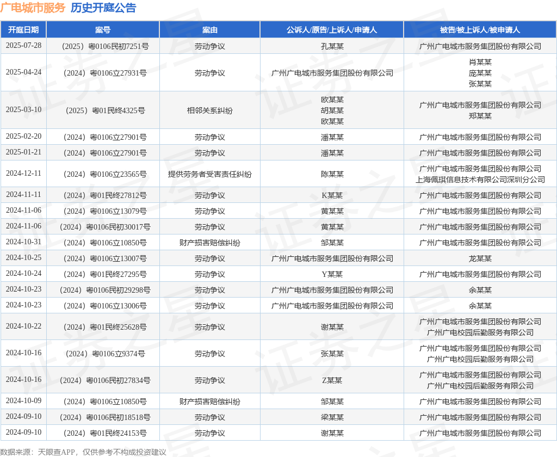Click the 公诉人/原告/上诉人/申请人 column header
This screenshot has height=457, width=557.
pyautogui.click(x=332, y=30)
